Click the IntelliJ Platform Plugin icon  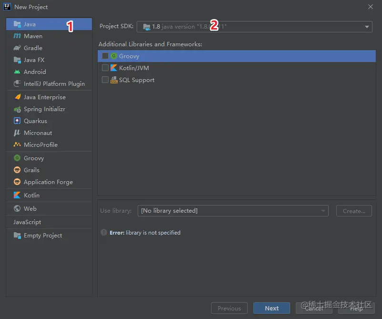point(17,83)
